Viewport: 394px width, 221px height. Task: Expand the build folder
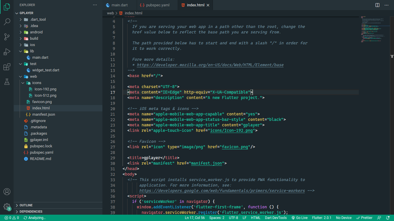point(21,39)
